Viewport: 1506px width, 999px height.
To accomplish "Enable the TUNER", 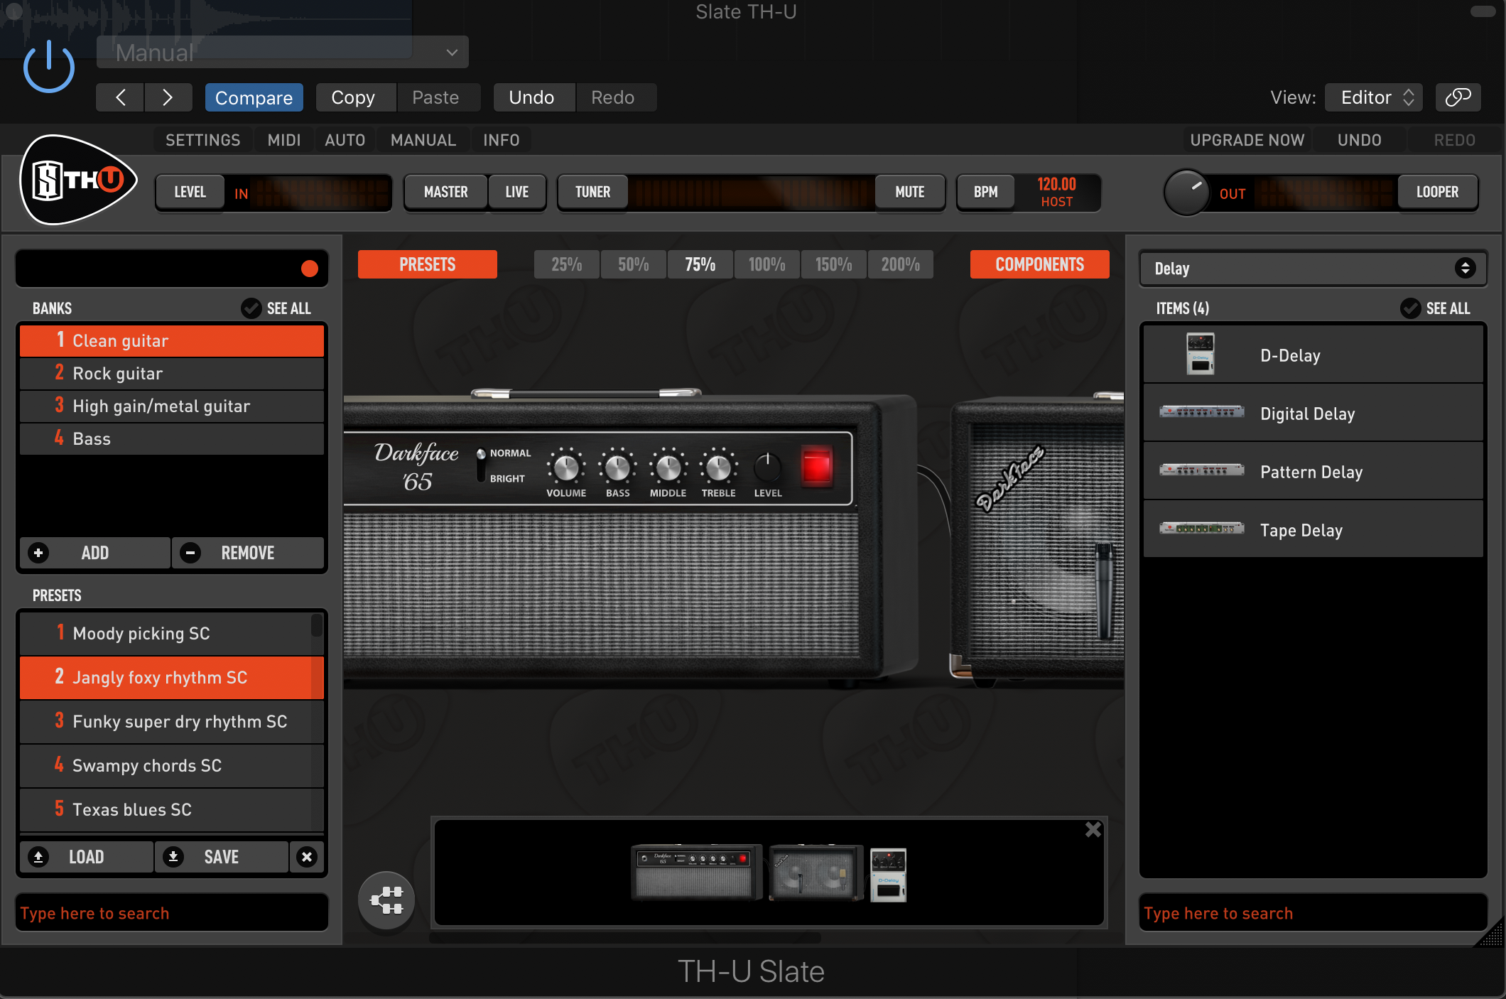I will point(593,192).
